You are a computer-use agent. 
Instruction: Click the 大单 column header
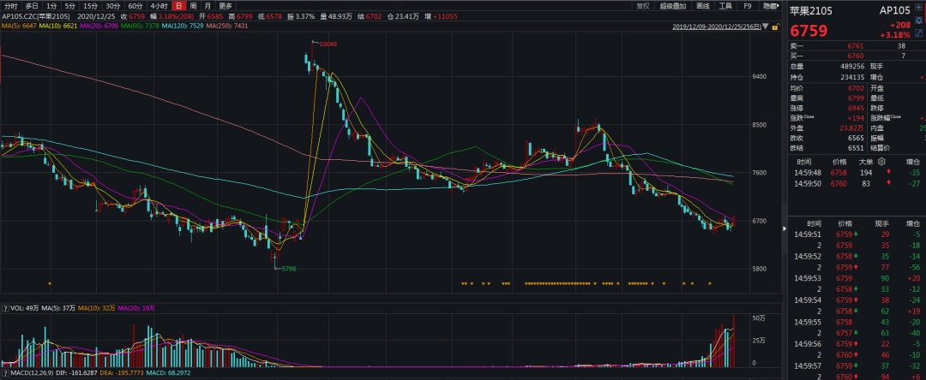[866, 162]
